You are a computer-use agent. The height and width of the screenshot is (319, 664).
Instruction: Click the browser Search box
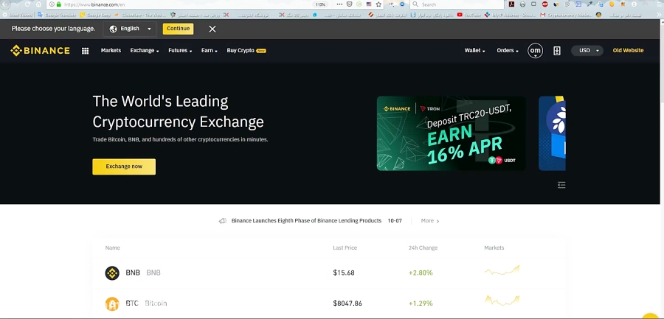pos(457,4)
